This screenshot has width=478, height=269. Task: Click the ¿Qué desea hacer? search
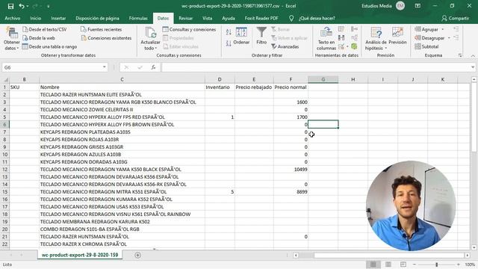pos(317,18)
